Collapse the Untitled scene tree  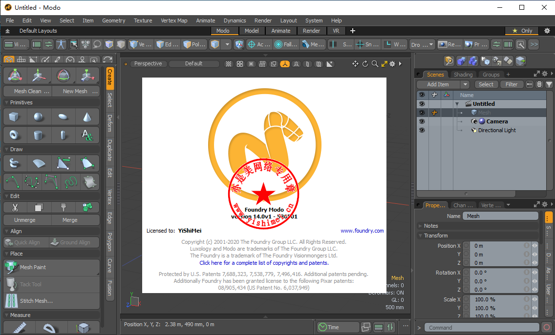point(457,104)
